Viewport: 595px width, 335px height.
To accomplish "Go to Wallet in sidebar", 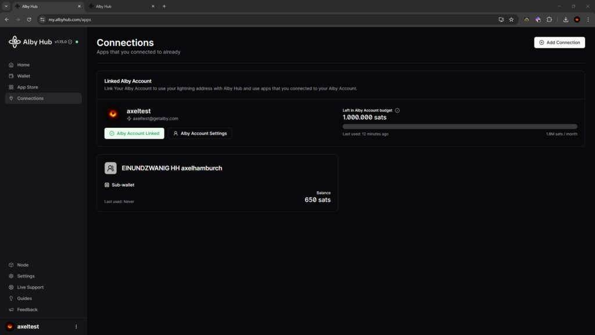I will [23, 76].
